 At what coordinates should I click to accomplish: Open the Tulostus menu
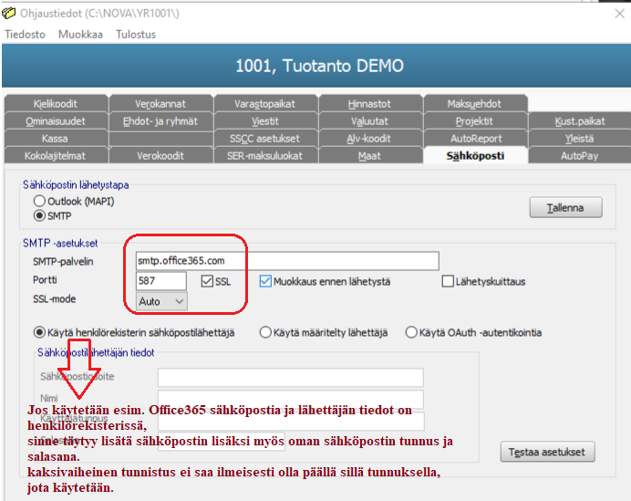(x=136, y=35)
